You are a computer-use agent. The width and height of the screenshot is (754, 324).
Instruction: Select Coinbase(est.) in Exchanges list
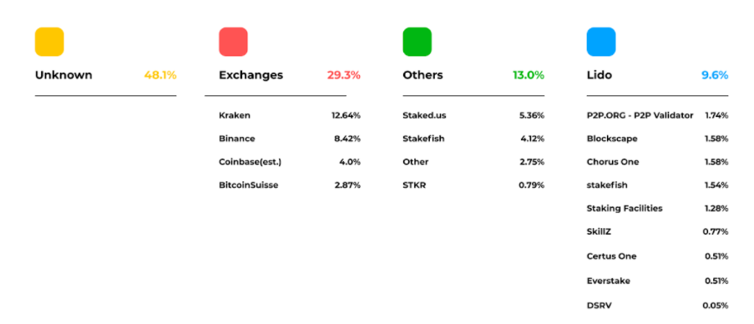click(x=250, y=162)
